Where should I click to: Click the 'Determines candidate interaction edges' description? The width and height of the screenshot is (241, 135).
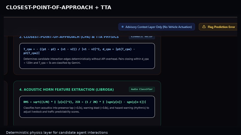pyautogui.click(x=86, y=61)
